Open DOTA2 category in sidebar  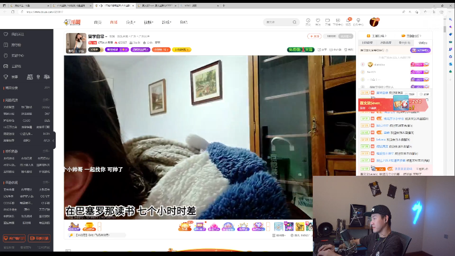click(46, 107)
